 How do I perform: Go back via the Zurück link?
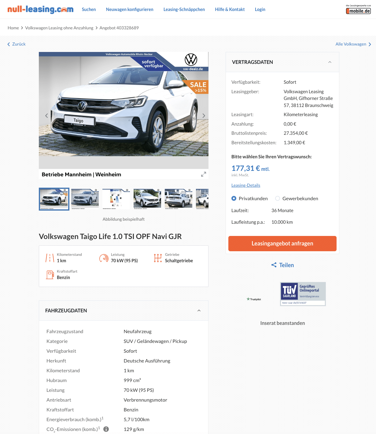coord(17,44)
